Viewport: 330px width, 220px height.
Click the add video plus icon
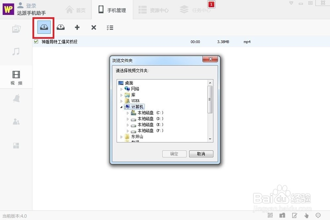pos(77,27)
